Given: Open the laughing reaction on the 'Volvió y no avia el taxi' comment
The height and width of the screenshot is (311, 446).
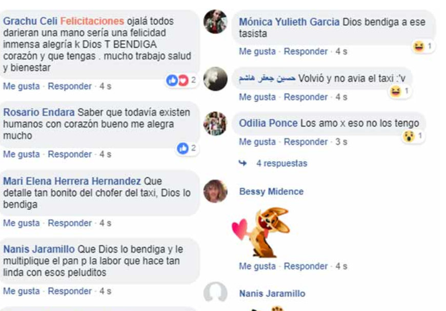Looking at the screenshot, I should pyautogui.click(x=400, y=91).
